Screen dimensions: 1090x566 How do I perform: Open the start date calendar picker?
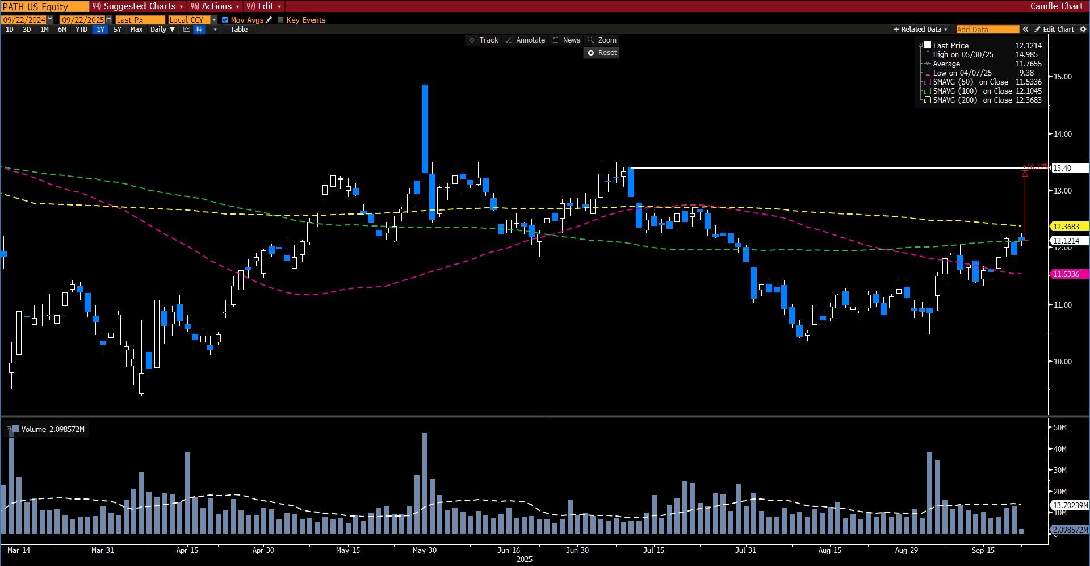point(50,20)
